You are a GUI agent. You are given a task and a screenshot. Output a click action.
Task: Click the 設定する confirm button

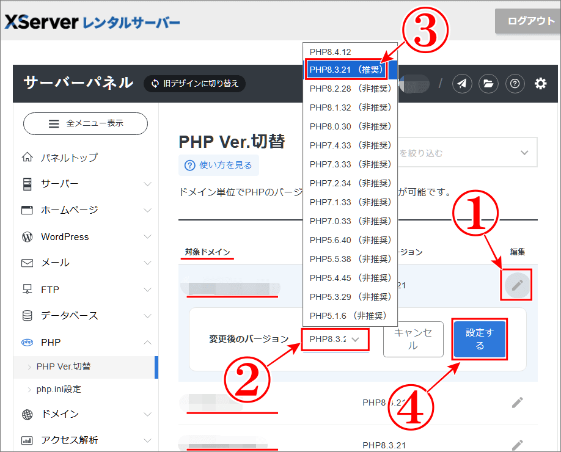pos(479,340)
